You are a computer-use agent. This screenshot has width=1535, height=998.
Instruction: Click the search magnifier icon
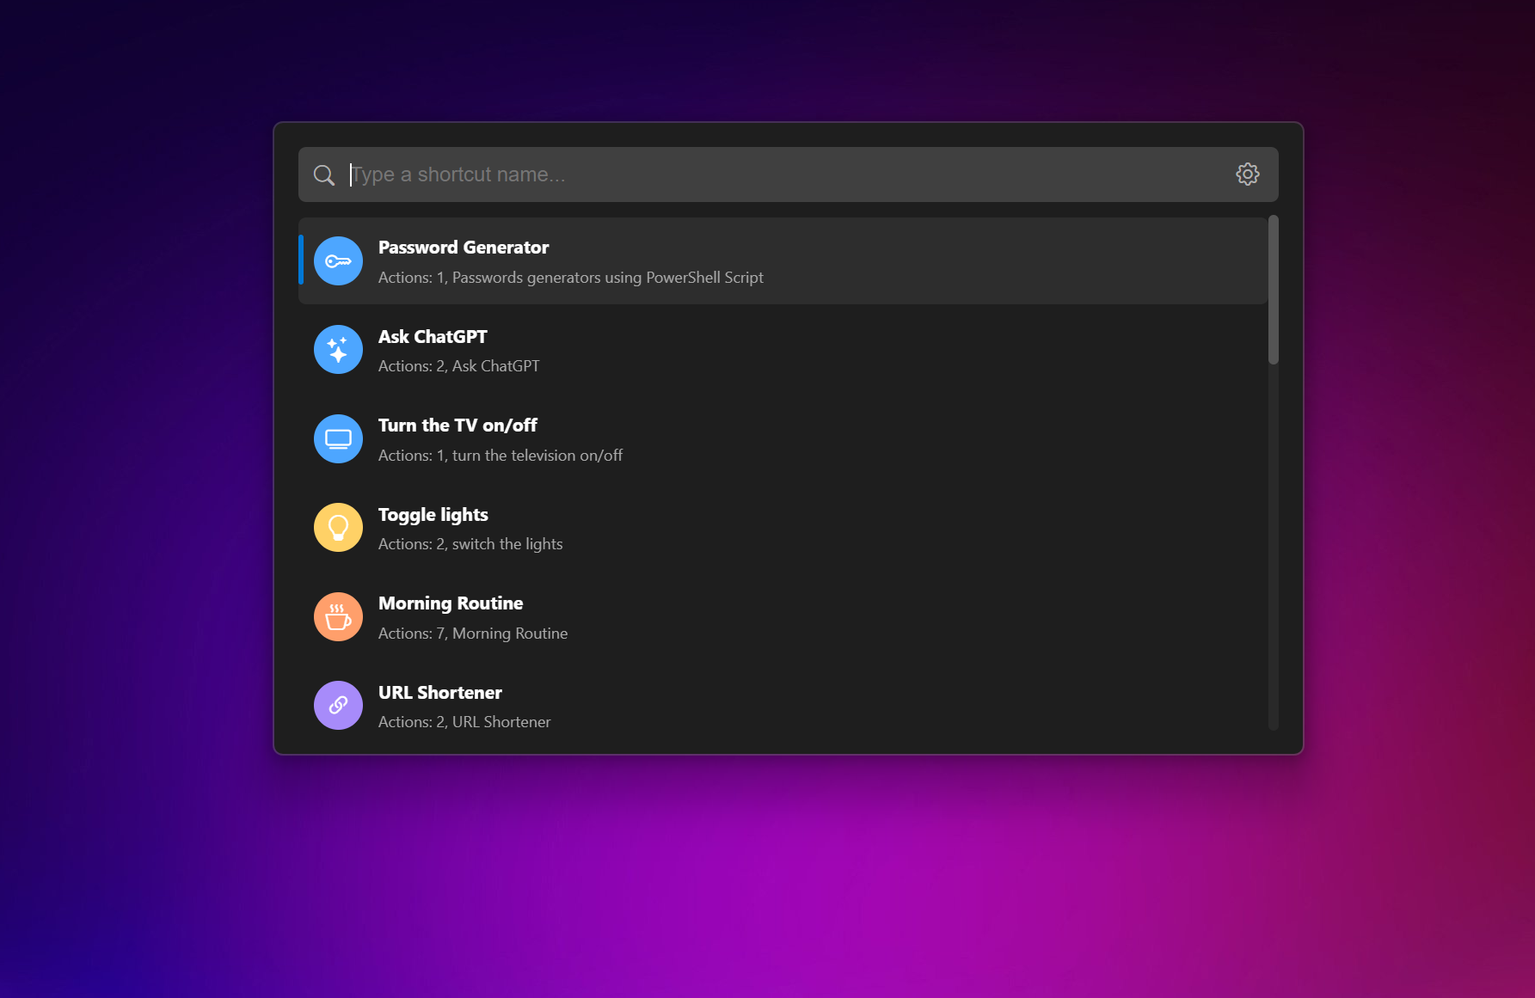coord(323,175)
